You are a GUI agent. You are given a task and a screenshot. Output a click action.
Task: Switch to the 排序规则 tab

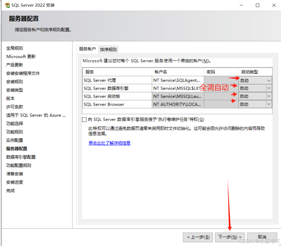(108, 49)
